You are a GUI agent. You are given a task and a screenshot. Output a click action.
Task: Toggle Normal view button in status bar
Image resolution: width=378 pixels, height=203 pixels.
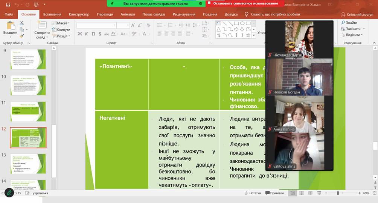292,193
